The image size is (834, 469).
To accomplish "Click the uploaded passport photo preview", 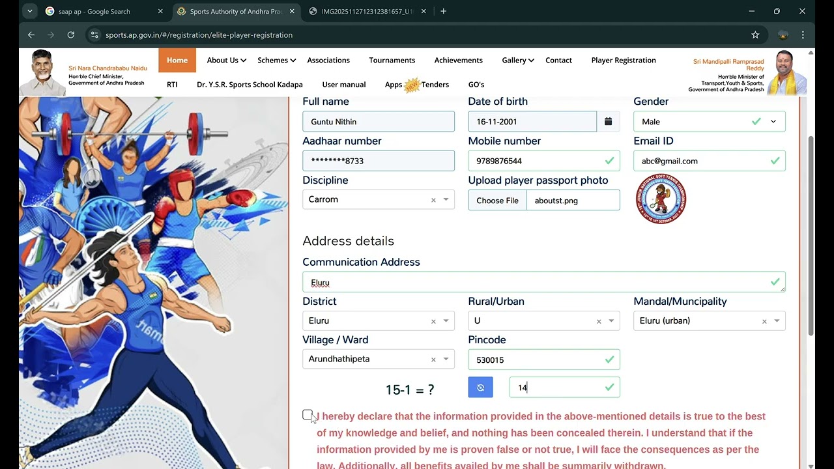I will pyautogui.click(x=661, y=199).
